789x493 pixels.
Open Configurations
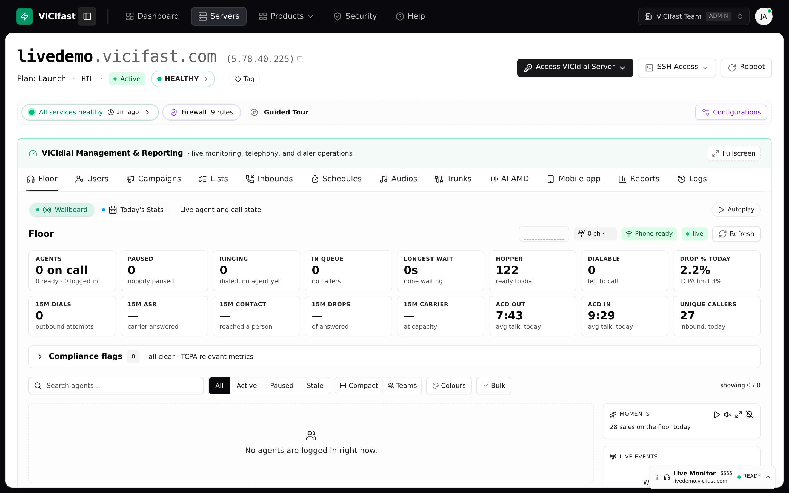pos(731,112)
